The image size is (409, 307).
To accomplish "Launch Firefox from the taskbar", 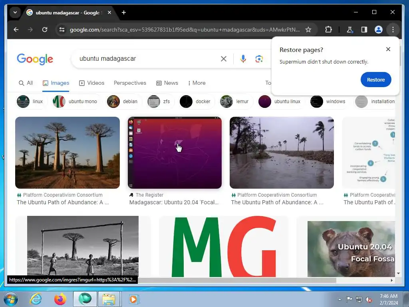I will tap(60, 299).
